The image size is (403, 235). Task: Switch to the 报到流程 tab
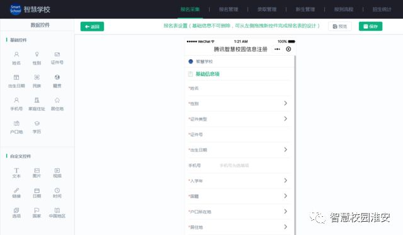[x=344, y=9]
